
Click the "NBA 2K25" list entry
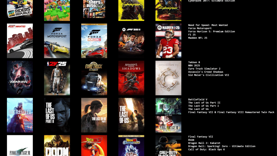[194, 66]
